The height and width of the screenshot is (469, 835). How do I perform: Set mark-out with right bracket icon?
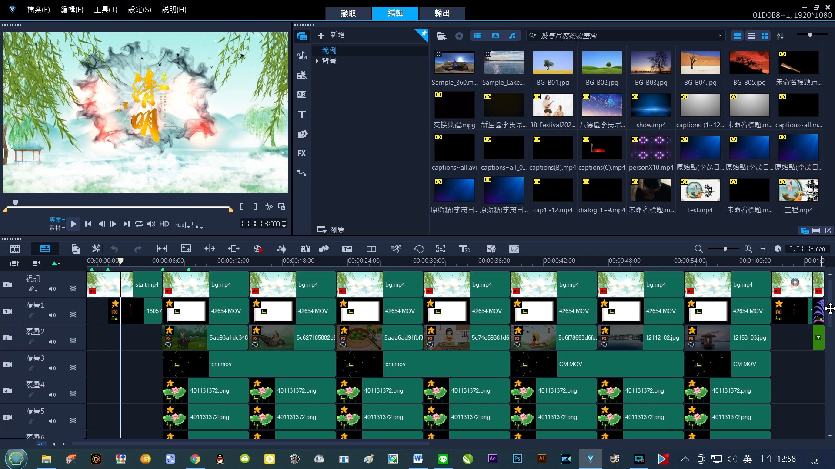255,207
